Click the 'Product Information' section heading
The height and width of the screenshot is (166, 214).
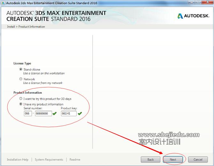tap(27, 93)
